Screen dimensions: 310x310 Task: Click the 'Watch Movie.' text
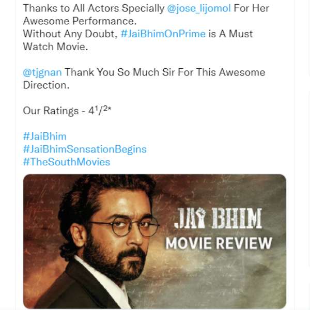tap(56, 47)
